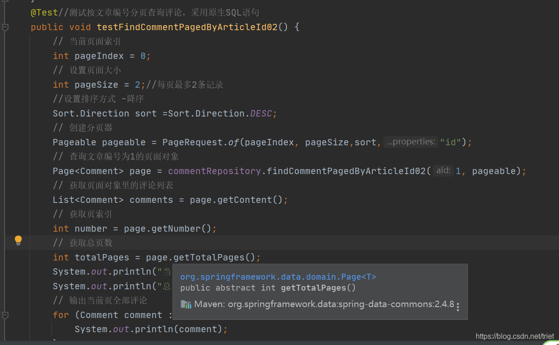This screenshot has height=345, width=559.
Task: Click the PageRequest class name
Action: (193, 142)
